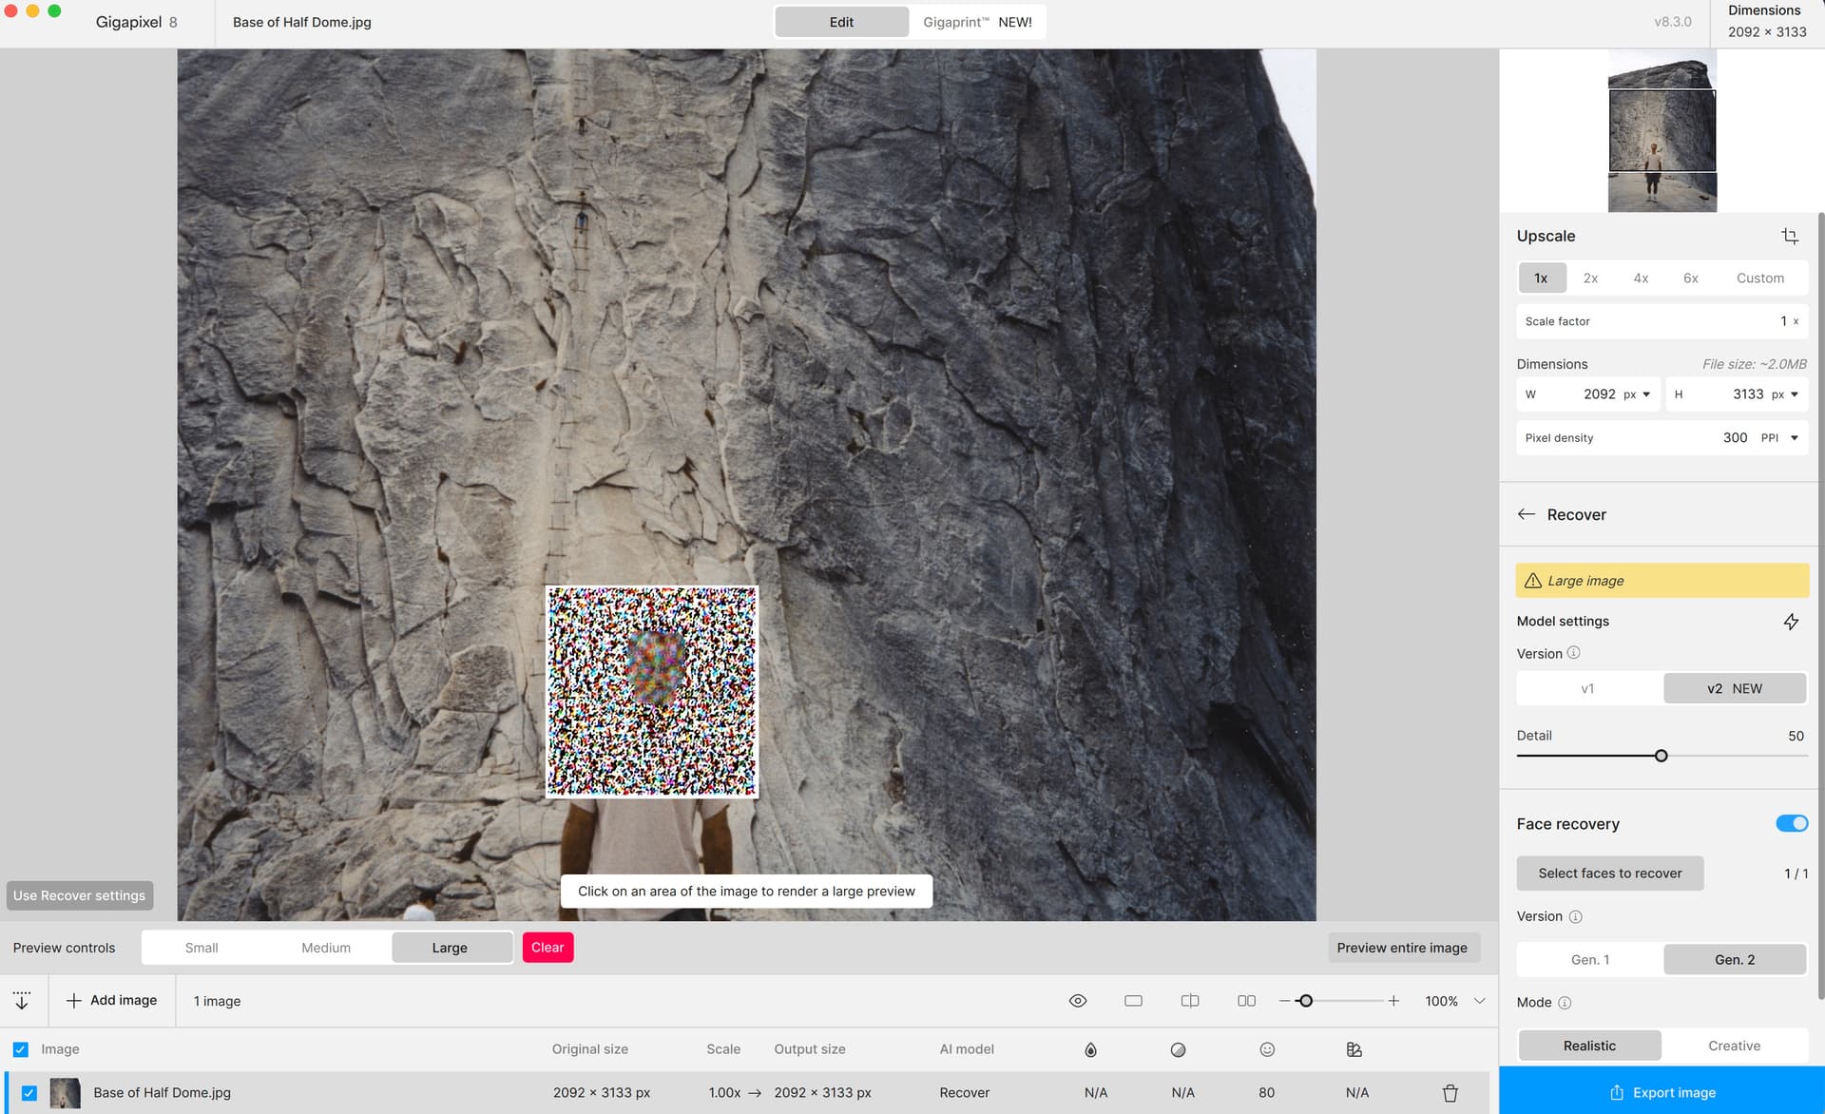Disable the Face recovery toggle
Screen dimensions: 1825x1114
point(1791,823)
